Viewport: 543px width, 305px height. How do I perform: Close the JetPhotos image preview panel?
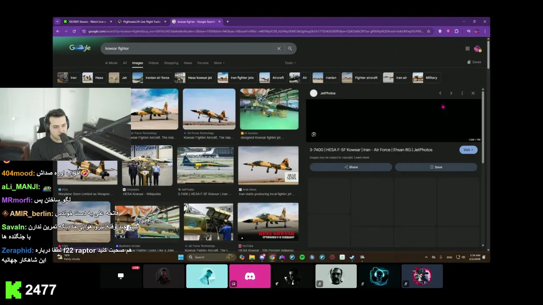click(473, 93)
